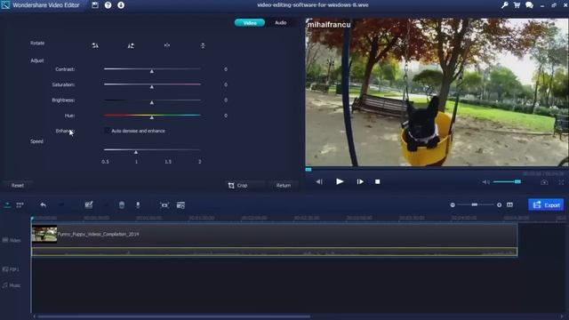
Task: Click zoom to fit timeline icon
Action: point(509,205)
